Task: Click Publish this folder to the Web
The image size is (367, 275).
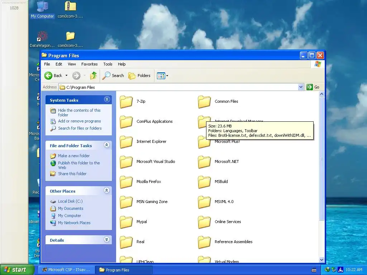Action: click(79, 165)
